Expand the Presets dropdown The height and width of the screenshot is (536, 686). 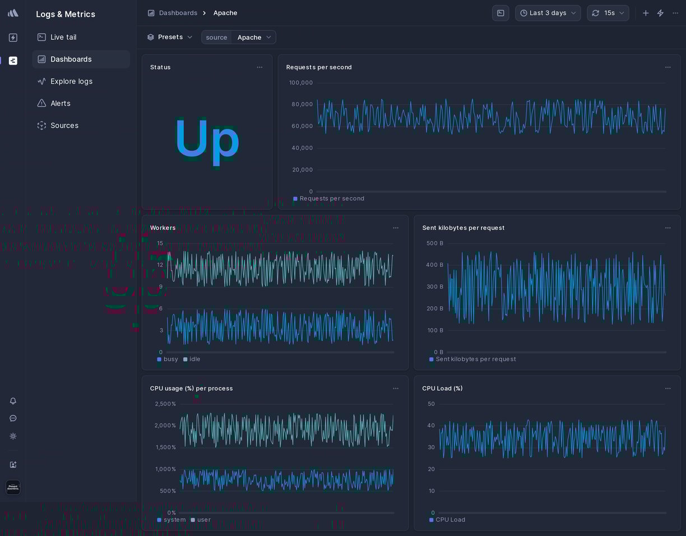170,37
